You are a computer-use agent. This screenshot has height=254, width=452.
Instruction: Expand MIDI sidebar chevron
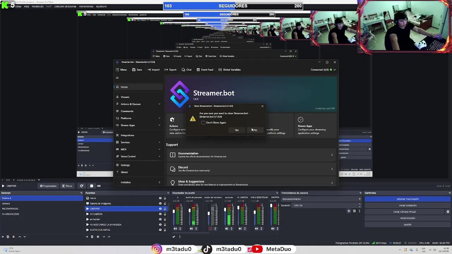coord(159,149)
